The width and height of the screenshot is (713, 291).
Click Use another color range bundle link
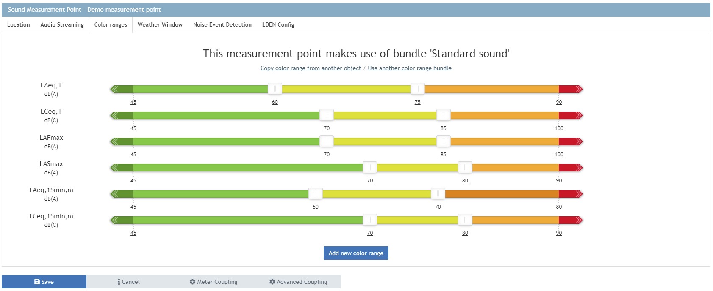pyautogui.click(x=409, y=68)
